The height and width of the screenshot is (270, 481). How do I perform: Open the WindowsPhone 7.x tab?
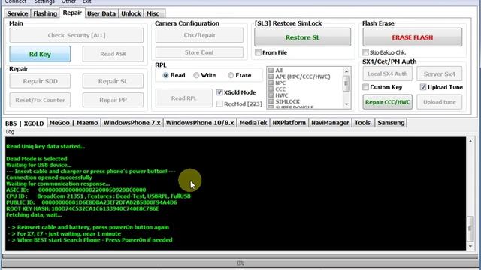point(132,123)
